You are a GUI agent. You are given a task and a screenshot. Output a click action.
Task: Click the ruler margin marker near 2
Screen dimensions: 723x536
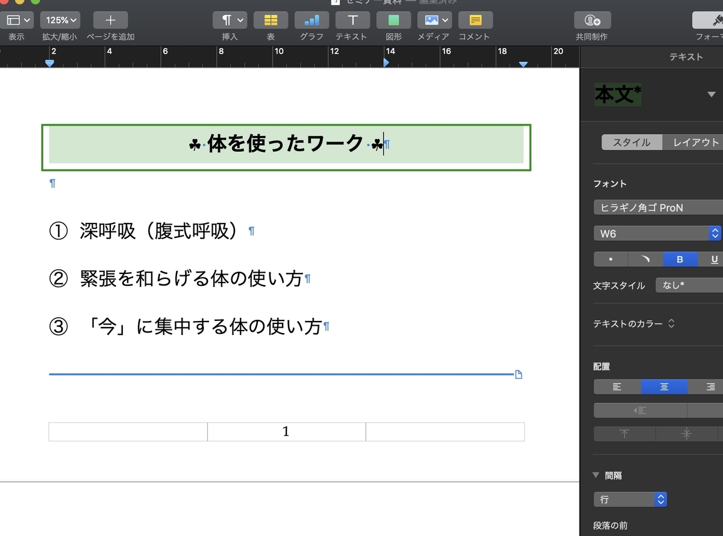pos(50,63)
